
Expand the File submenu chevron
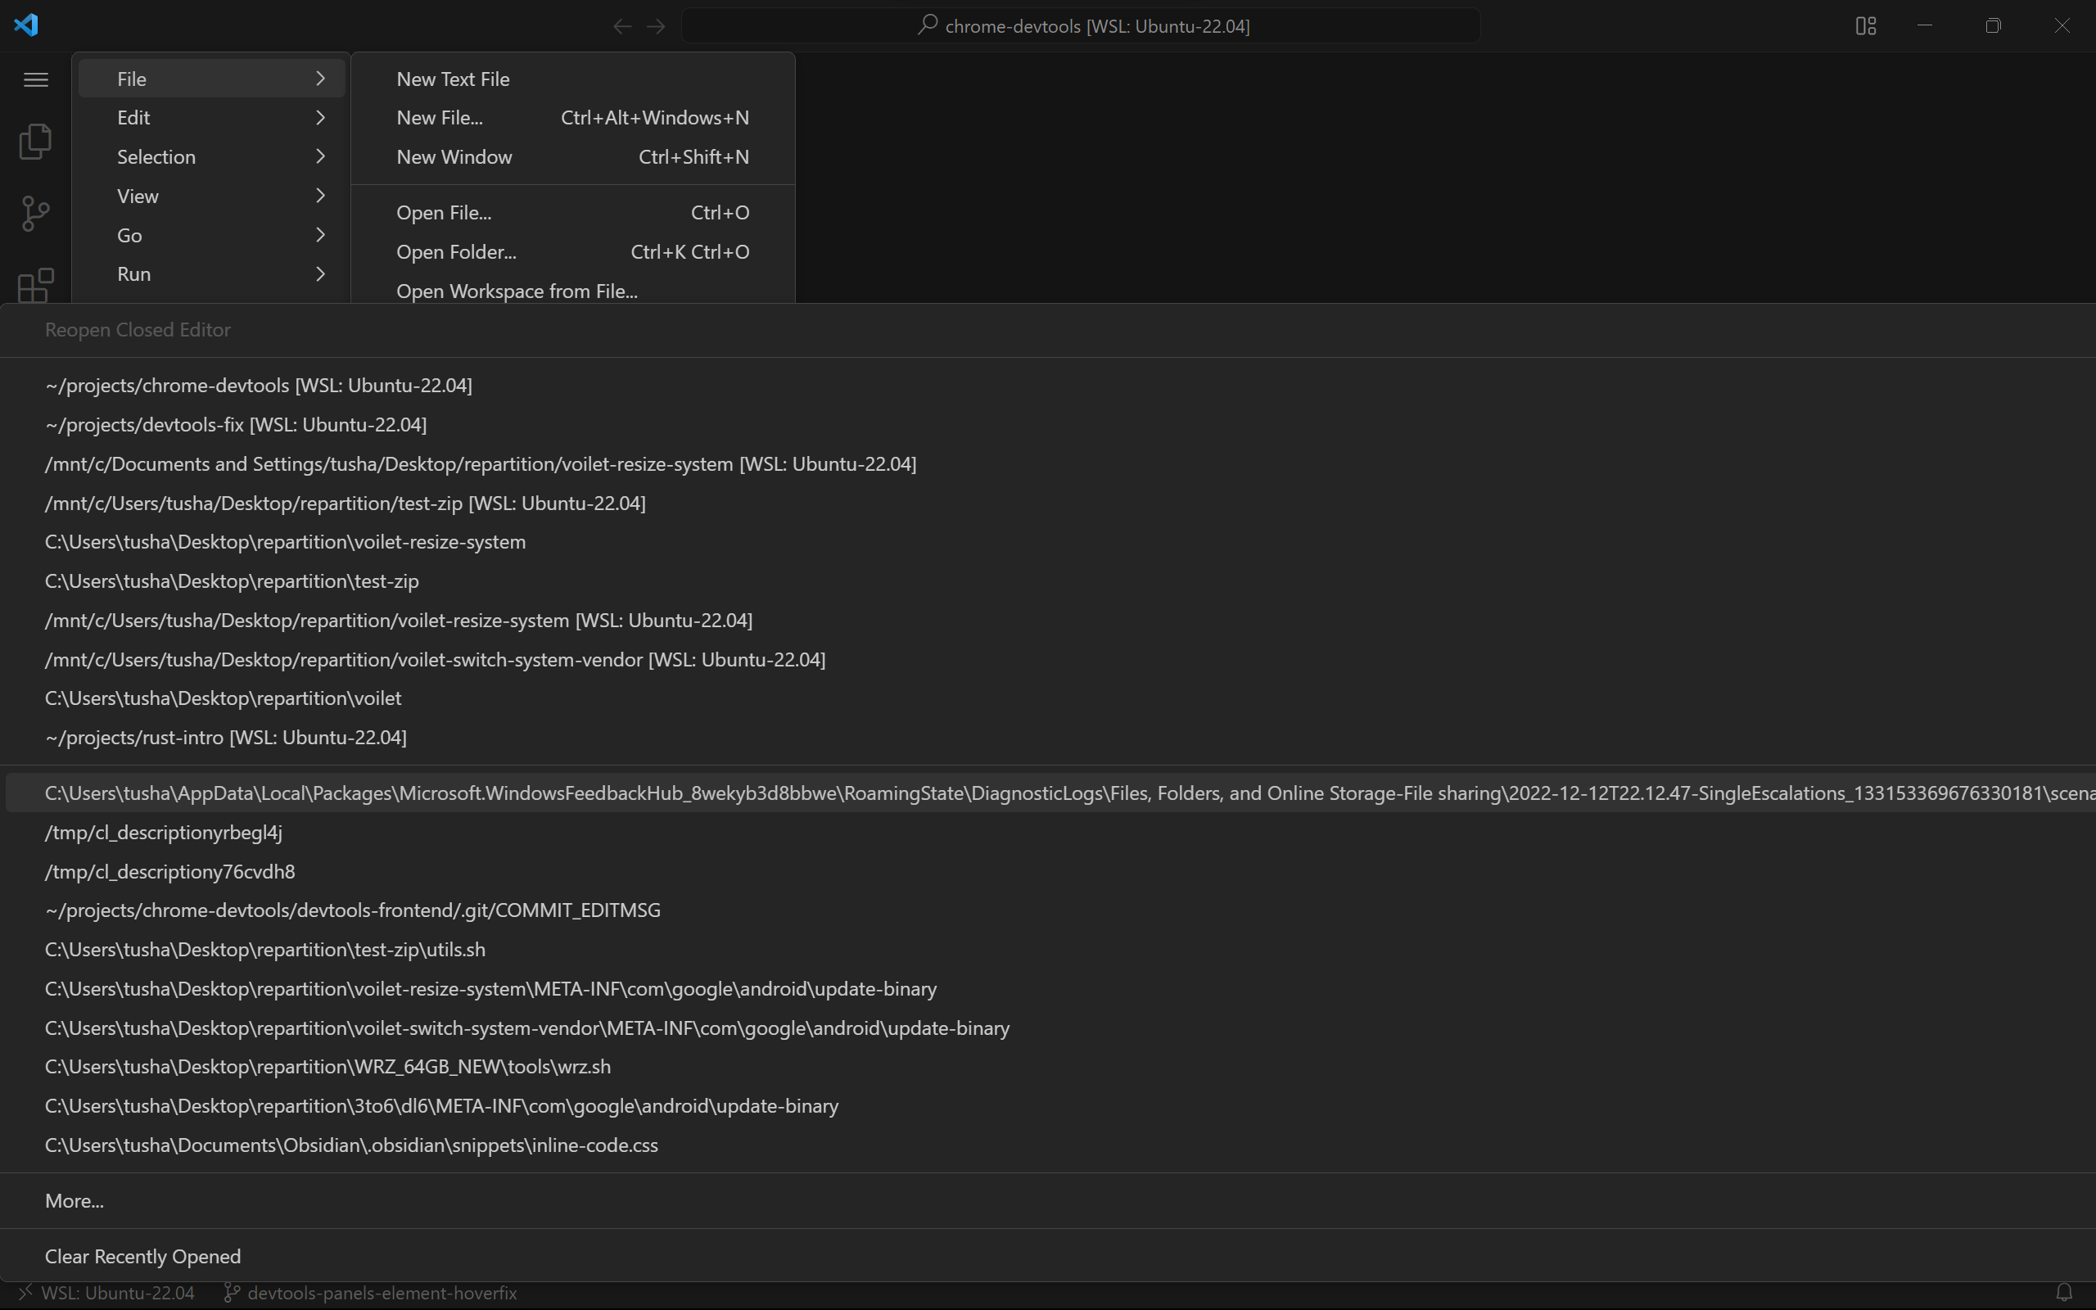point(320,79)
